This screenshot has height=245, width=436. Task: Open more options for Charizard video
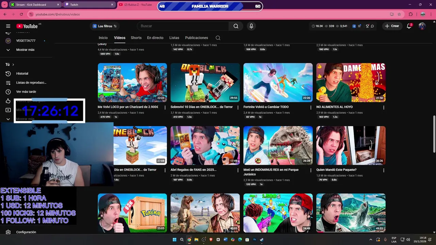click(165, 108)
